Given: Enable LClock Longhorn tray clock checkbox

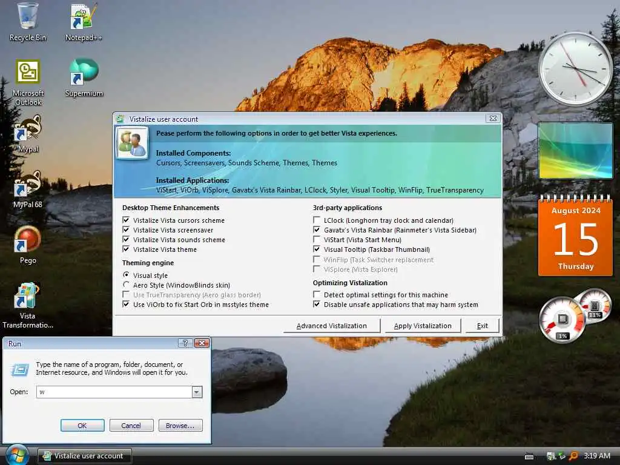Looking at the screenshot, I should click(x=316, y=220).
